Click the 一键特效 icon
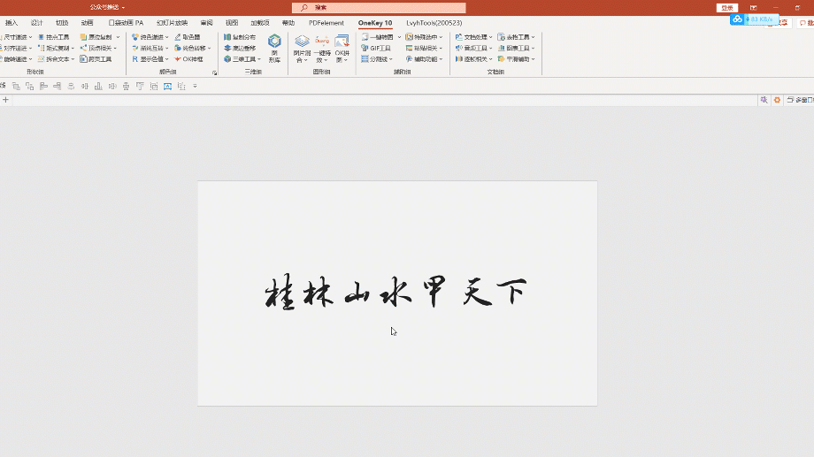Screen dimensions: 814x457 322,42
